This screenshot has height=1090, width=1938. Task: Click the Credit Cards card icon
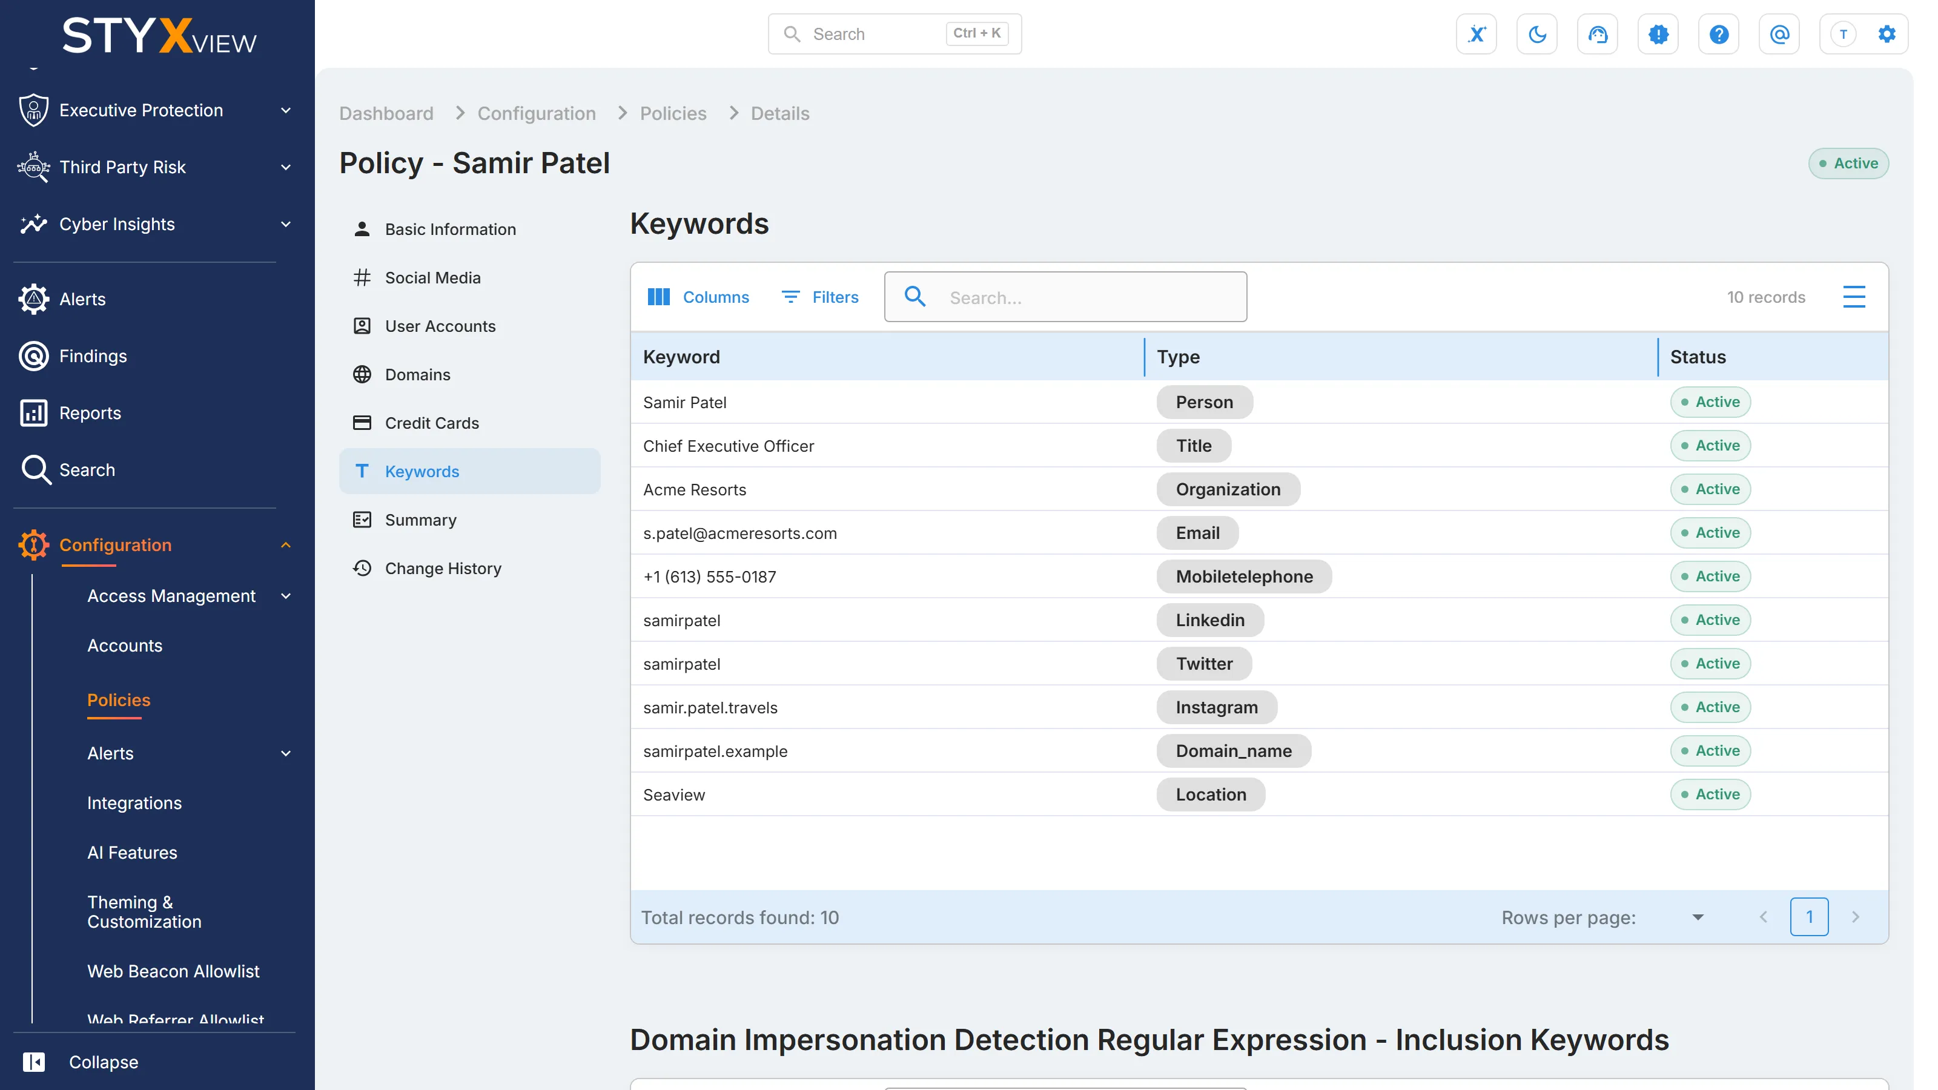[362, 423]
